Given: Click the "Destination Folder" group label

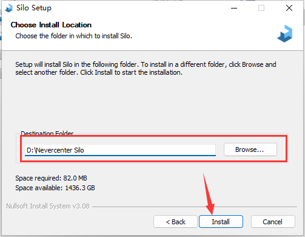Looking at the screenshot, I should point(47,133).
